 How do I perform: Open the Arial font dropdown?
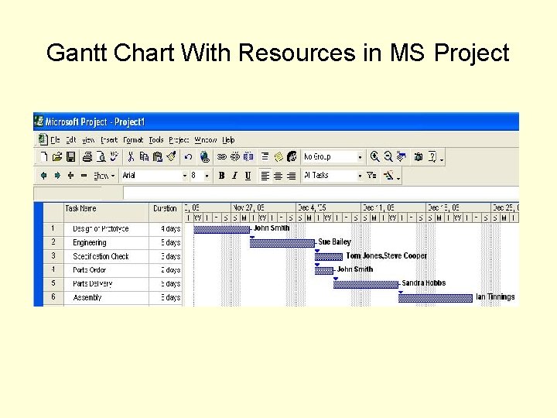pyautogui.click(x=185, y=176)
